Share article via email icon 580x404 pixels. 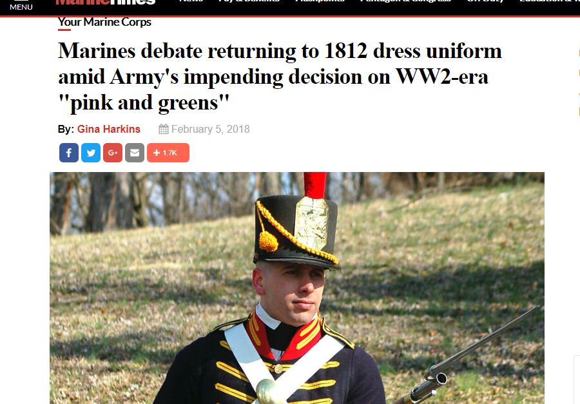pyautogui.click(x=135, y=153)
